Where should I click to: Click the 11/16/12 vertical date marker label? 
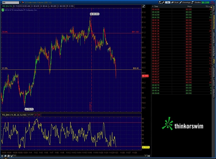pyautogui.click(x=90, y=106)
